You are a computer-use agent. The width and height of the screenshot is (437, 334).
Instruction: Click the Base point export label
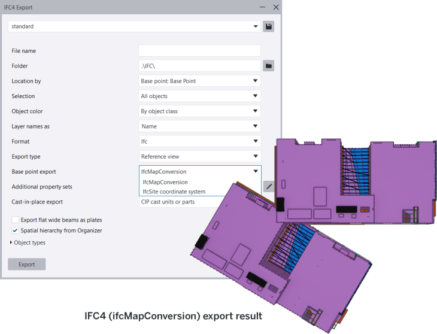(34, 172)
